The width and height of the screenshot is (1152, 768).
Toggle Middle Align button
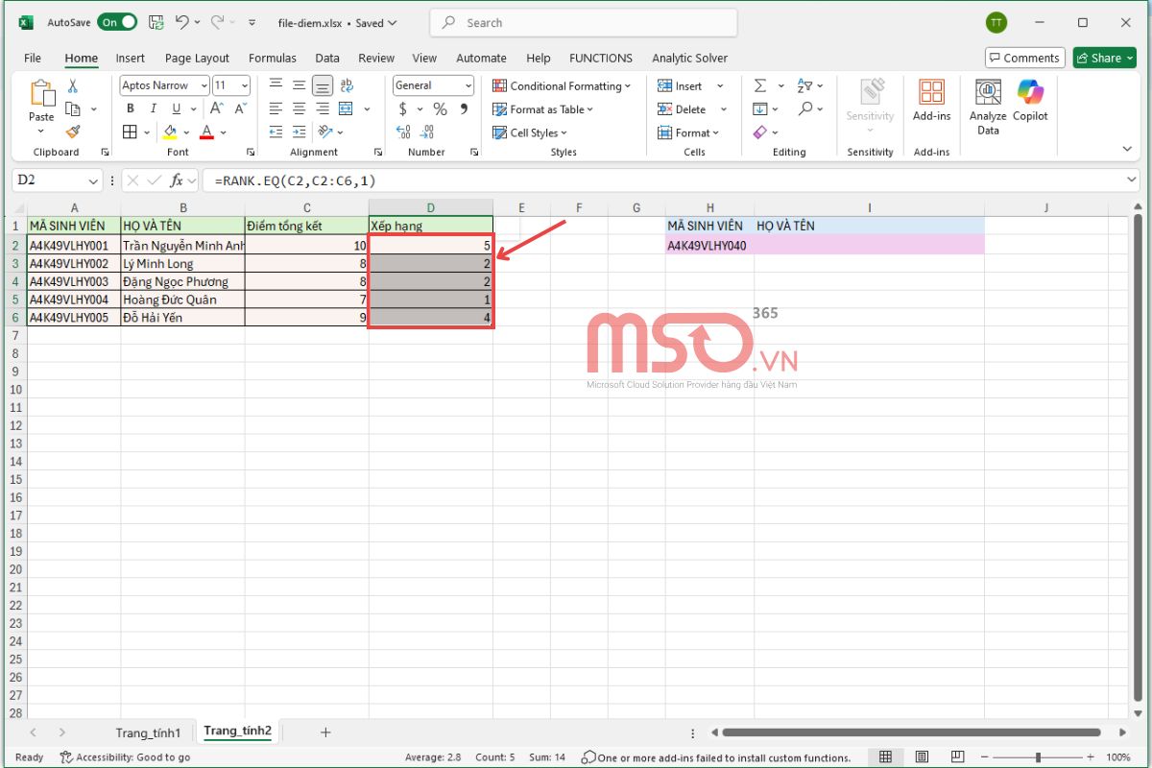(x=299, y=85)
